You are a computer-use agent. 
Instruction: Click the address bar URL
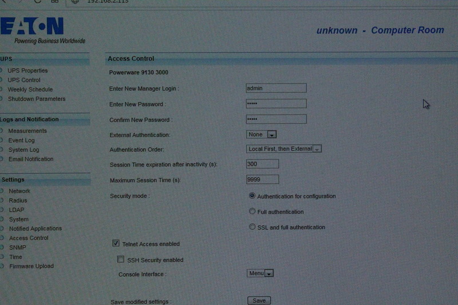[x=108, y=2]
